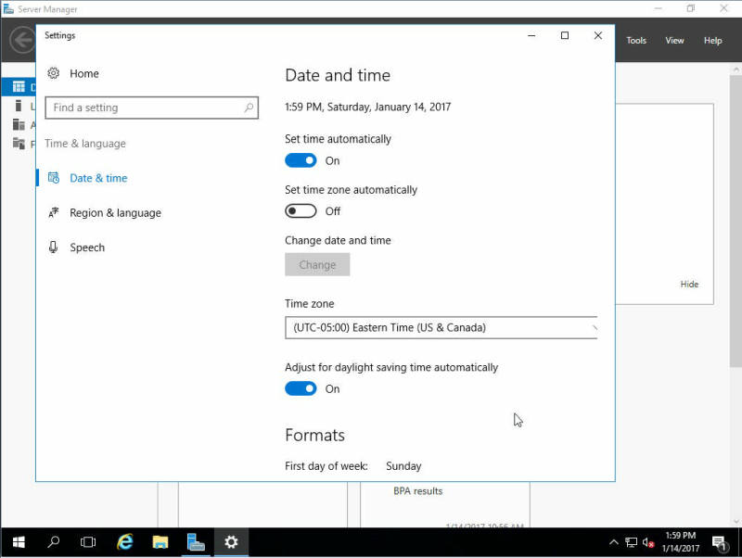Open Date & time settings page
Image resolution: width=742 pixels, height=558 pixels.
tap(98, 178)
